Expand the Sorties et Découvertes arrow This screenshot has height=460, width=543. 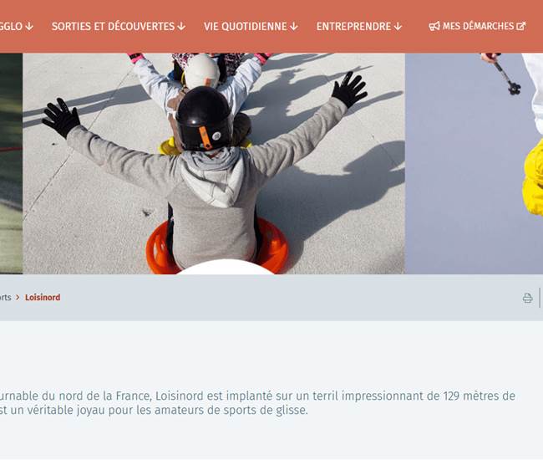(181, 26)
